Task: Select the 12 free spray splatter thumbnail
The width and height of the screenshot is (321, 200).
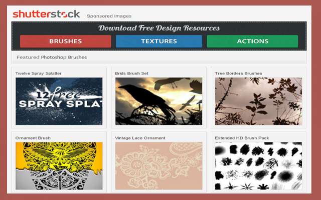Action: pos(59,101)
